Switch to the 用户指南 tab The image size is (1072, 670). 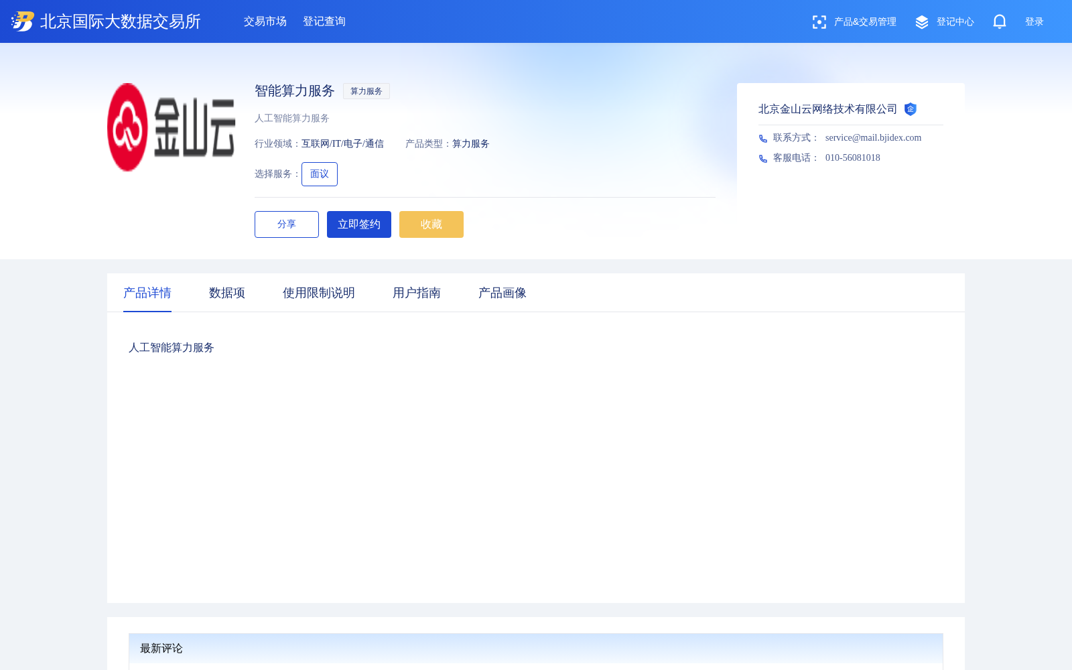(417, 293)
